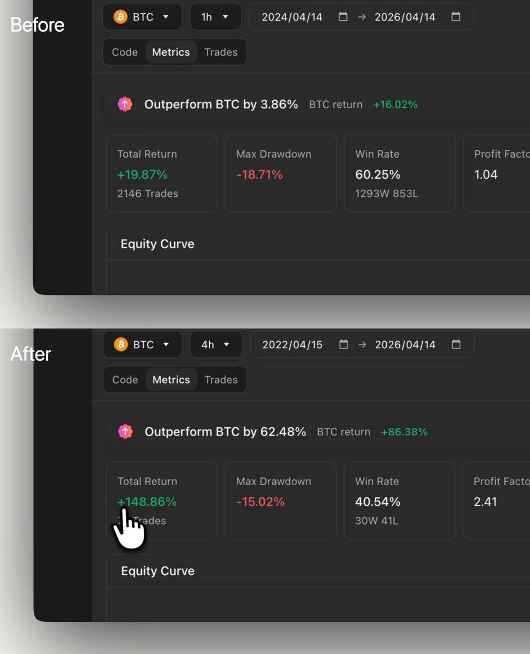Click the Total Return +19.87% card
Viewport: 530px width, 654px height.
(161, 173)
